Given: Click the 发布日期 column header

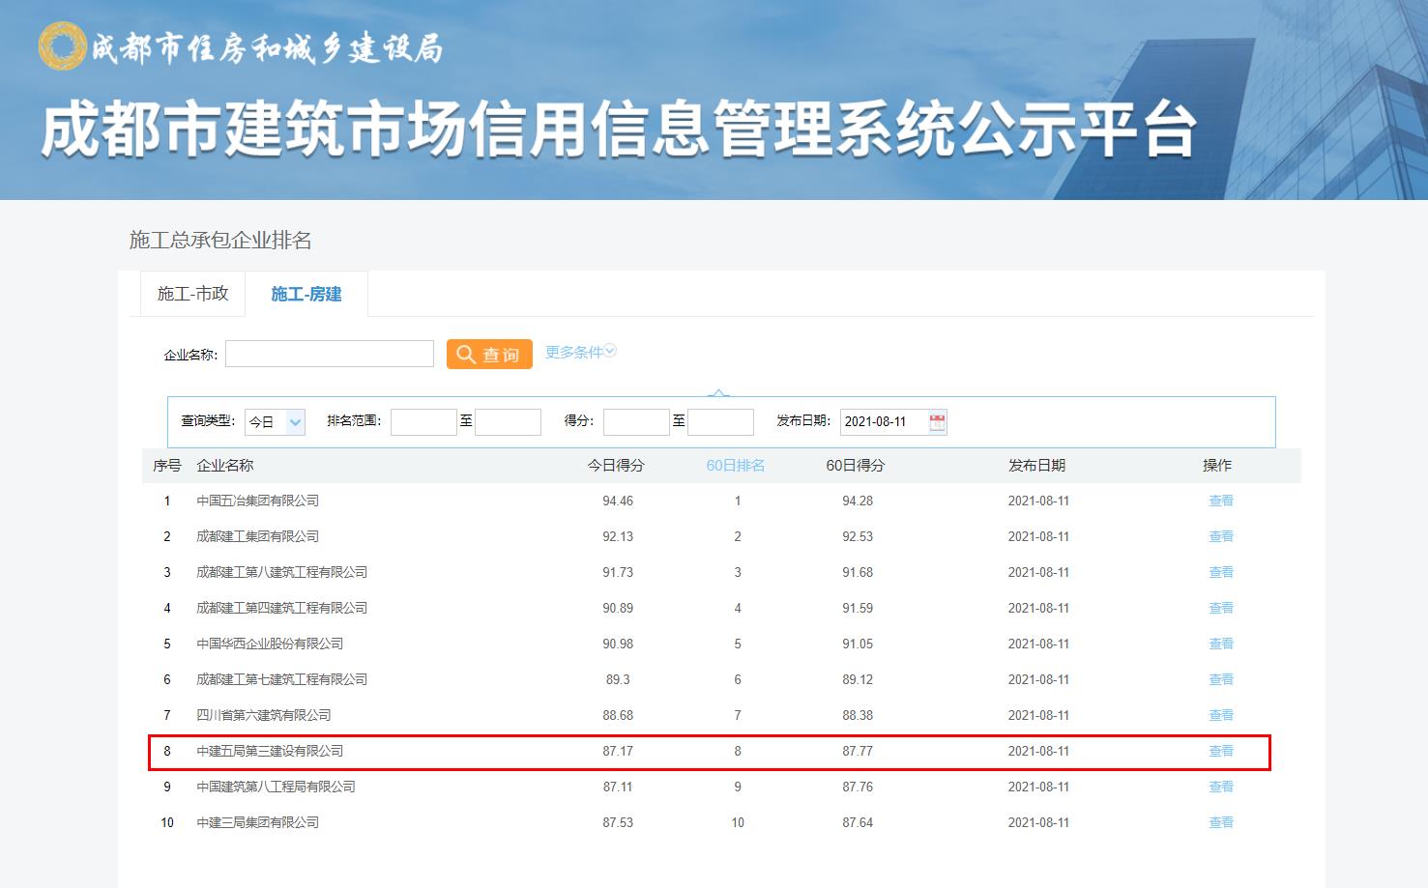Looking at the screenshot, I should point(1036,466).
